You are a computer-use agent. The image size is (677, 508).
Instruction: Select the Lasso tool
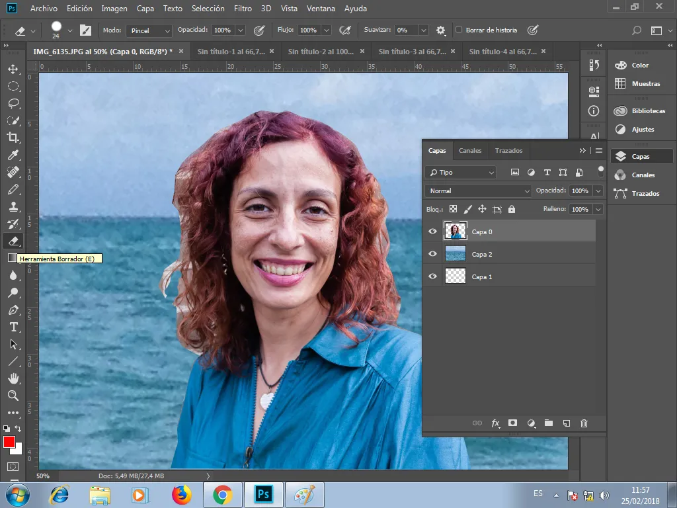click(x=13, y=104)
